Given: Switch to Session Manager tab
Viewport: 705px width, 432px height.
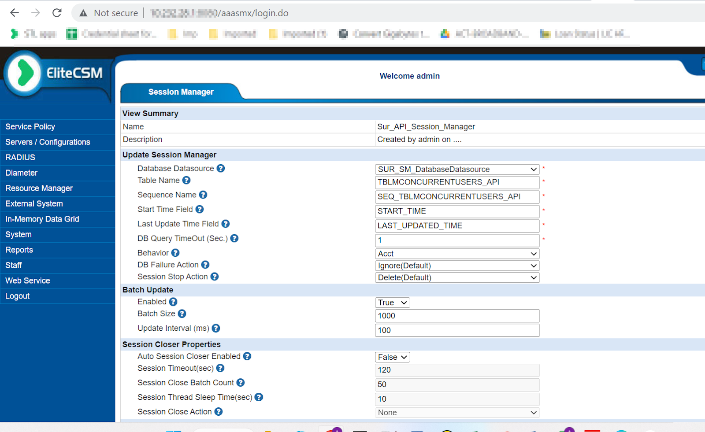Looking at the screenshot, I should click(181, 92).
